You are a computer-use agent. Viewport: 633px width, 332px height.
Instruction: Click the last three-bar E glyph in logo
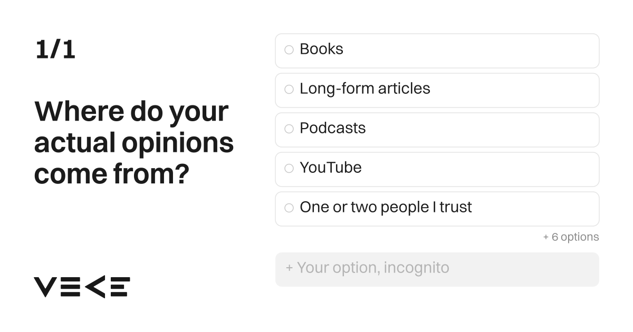pos(120,287)
